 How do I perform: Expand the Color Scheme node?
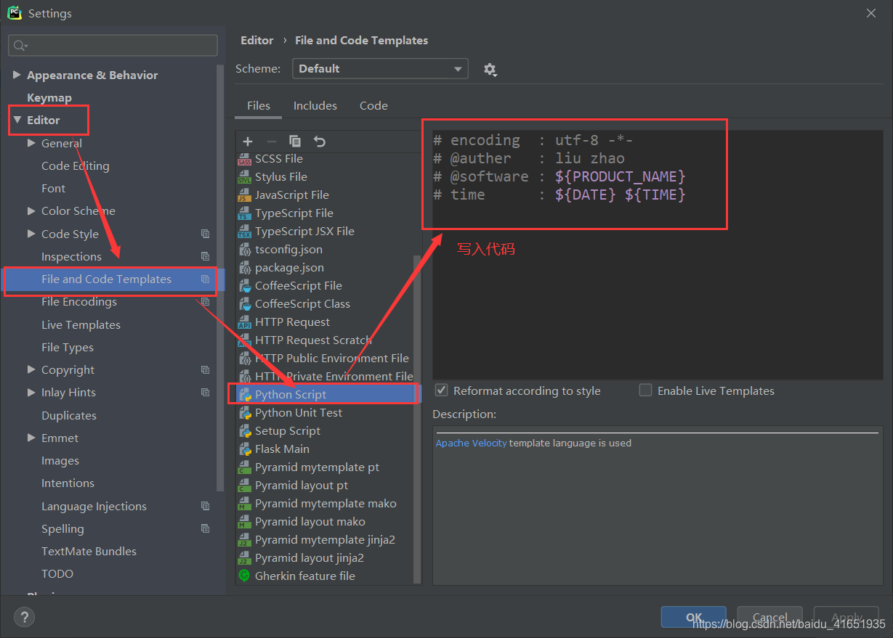click(x=31, y=210)
